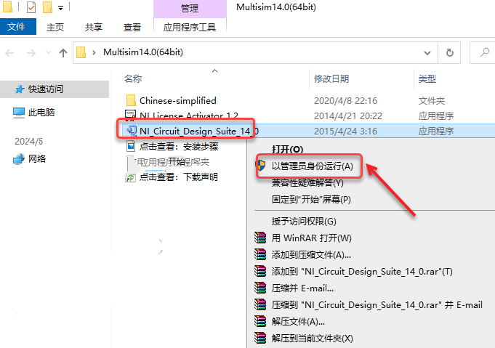The width and height of the screenshot is (495, 348).
Task: Click NI_Circuit_Design_Suite installer icon
Action: point(131,131)
